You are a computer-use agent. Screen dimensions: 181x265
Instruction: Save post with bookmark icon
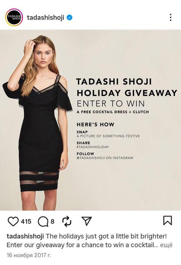pyautogui.click(x=167, y=220)
